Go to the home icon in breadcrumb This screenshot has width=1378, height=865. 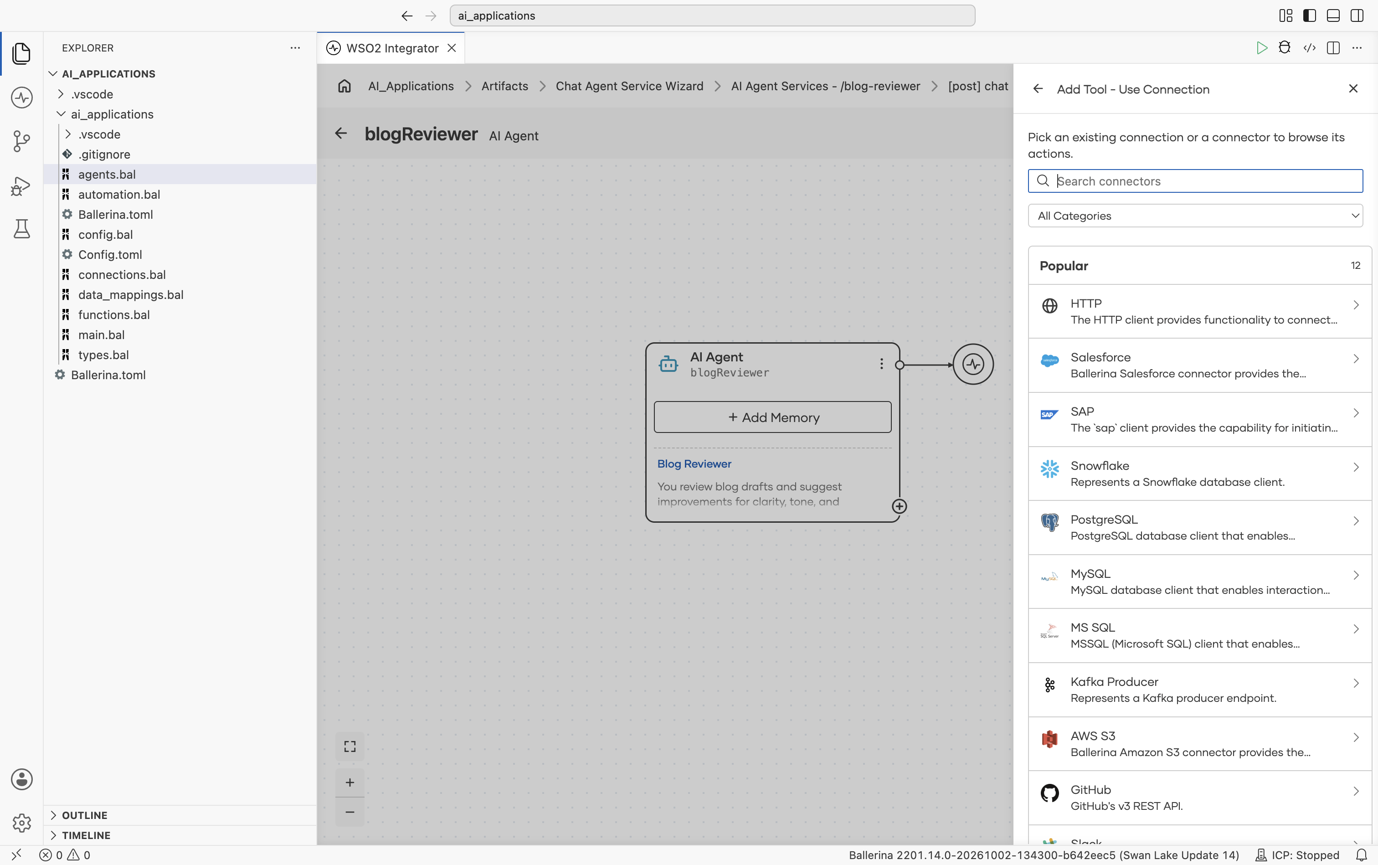344,87
